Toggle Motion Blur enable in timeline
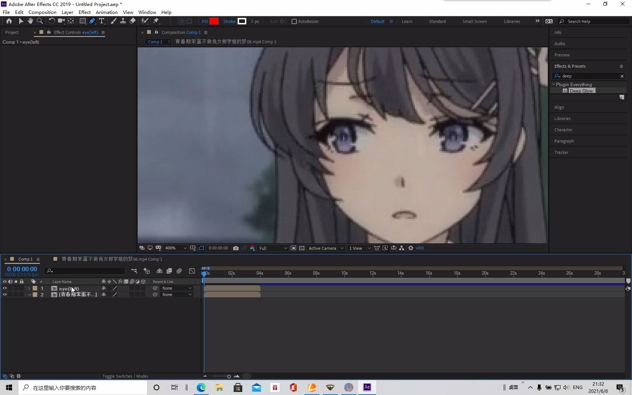This screenshot has width=632, height=395. 179,271
